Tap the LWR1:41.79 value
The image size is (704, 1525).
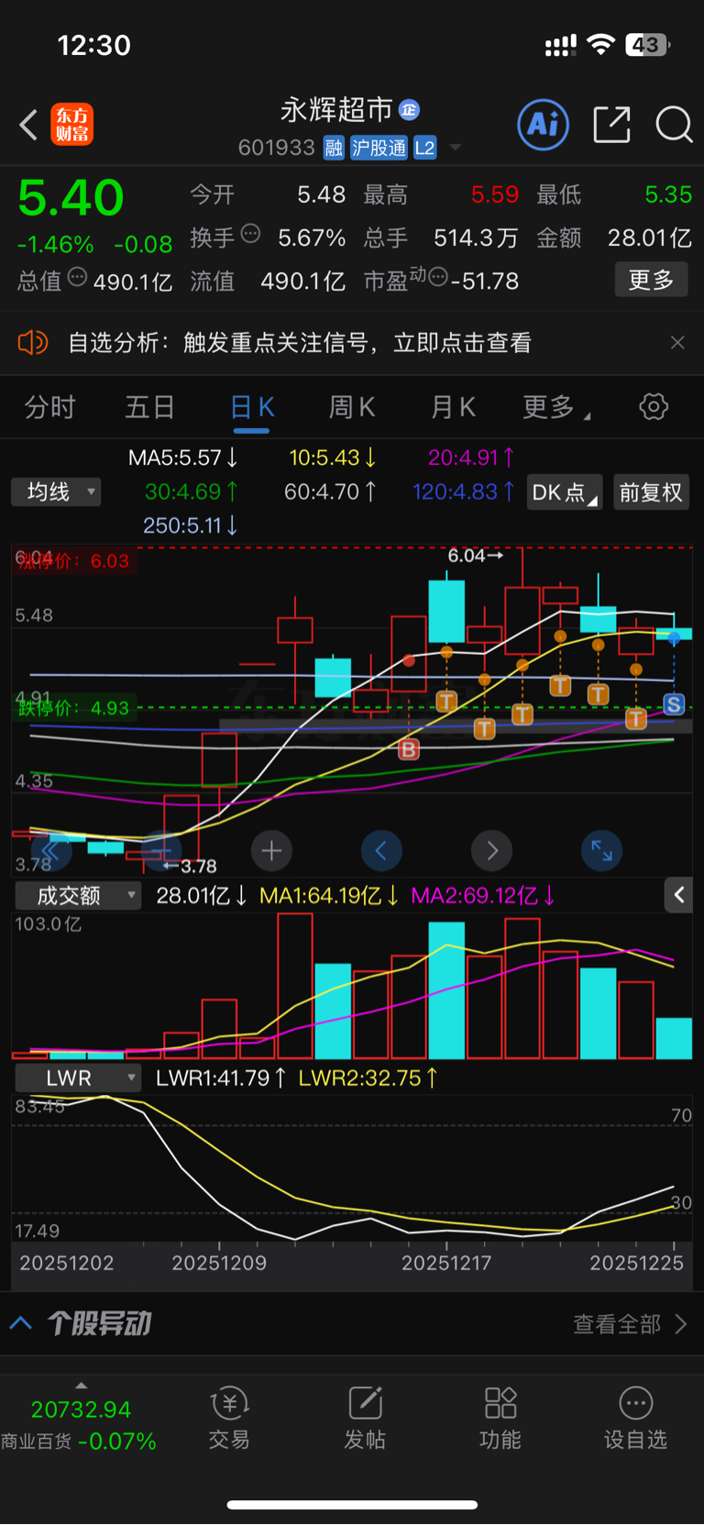(x=221, y=1078)
